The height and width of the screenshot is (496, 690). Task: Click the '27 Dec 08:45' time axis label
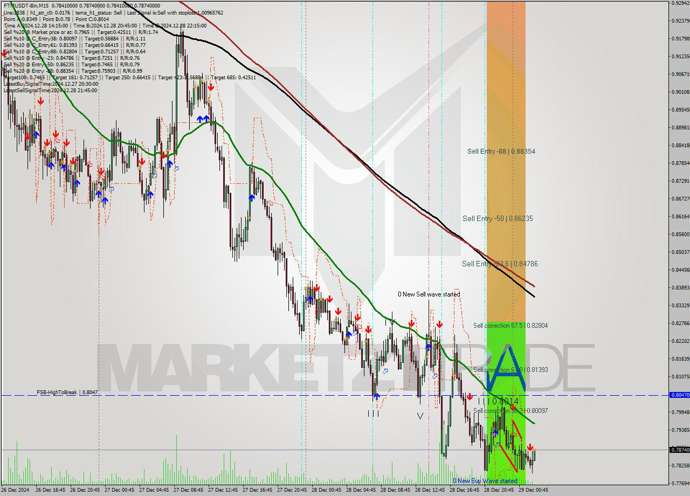tap(188, 491)
